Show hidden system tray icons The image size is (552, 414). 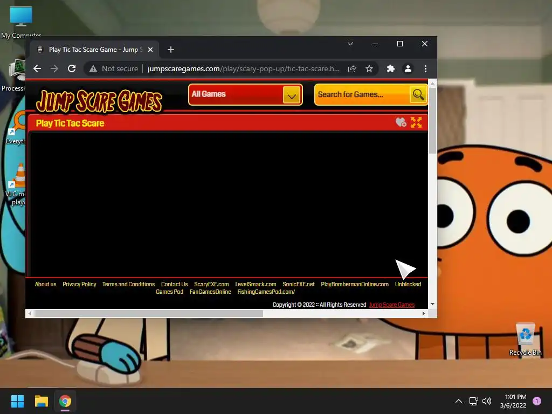[458, 401]
